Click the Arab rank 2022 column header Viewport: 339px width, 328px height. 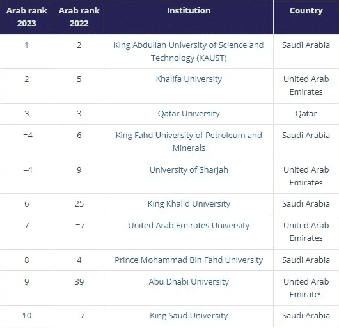point(79,17)
